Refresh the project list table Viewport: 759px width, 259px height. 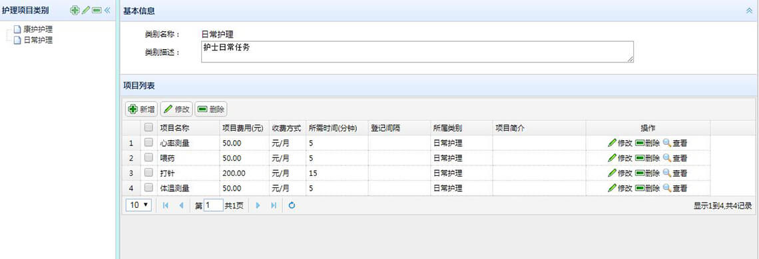coord(292,205)
